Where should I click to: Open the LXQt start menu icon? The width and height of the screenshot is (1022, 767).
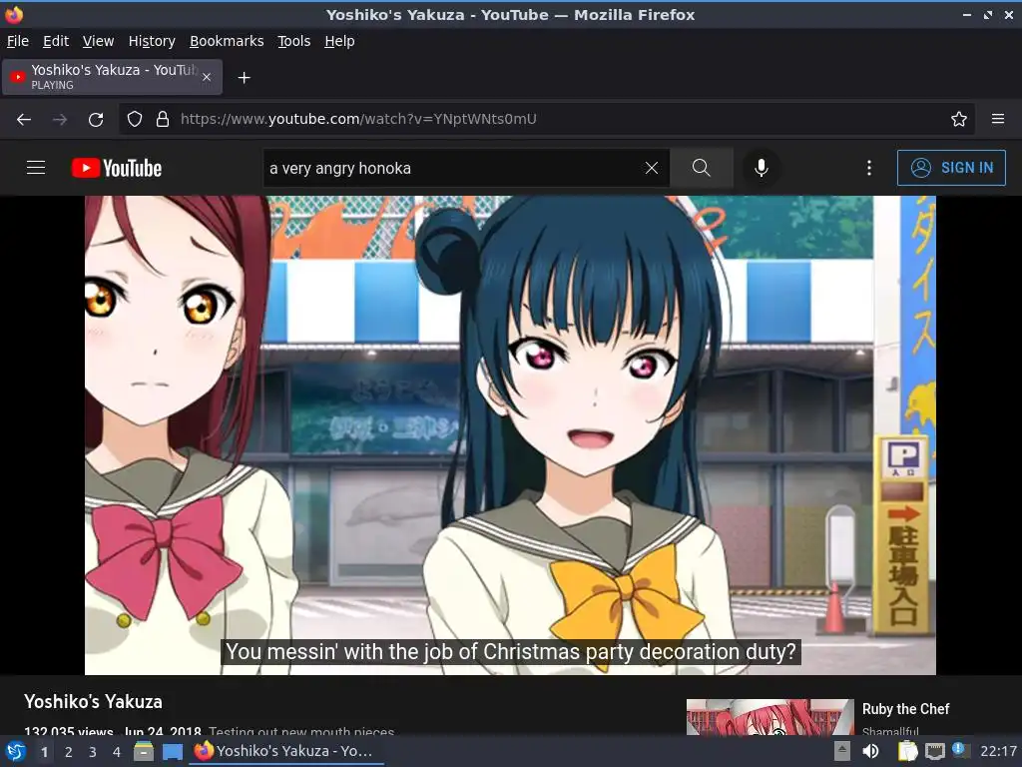(15, 751)
